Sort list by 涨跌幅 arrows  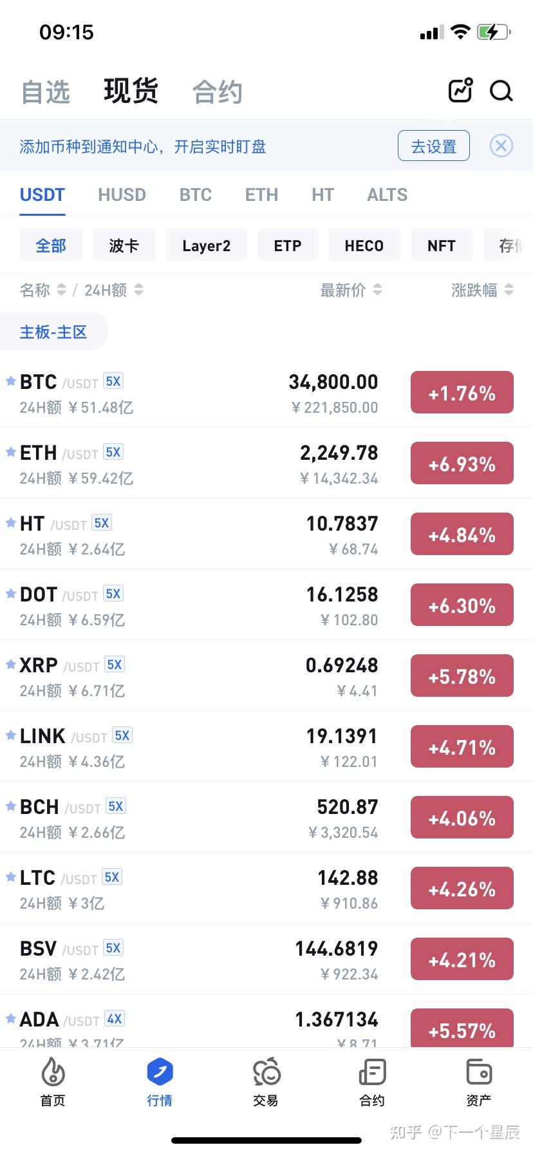(509, 290)
